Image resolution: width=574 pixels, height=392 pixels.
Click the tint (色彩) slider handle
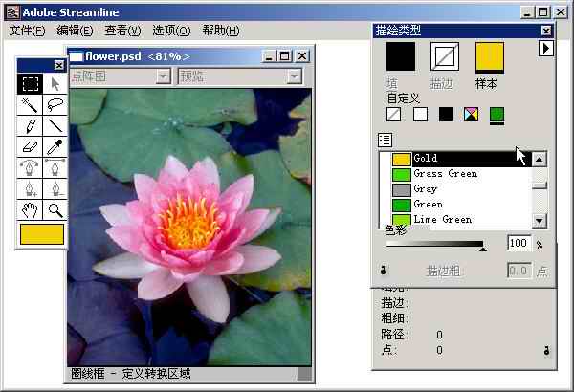[x=482, y=250]
